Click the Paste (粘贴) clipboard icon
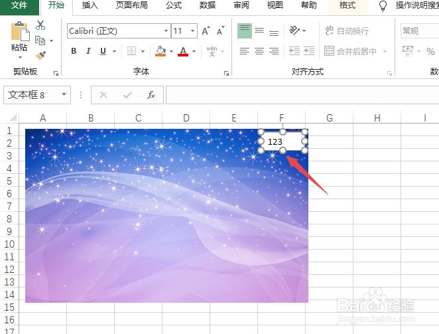Viewport: 439px width, 334px height. point(20,31)
